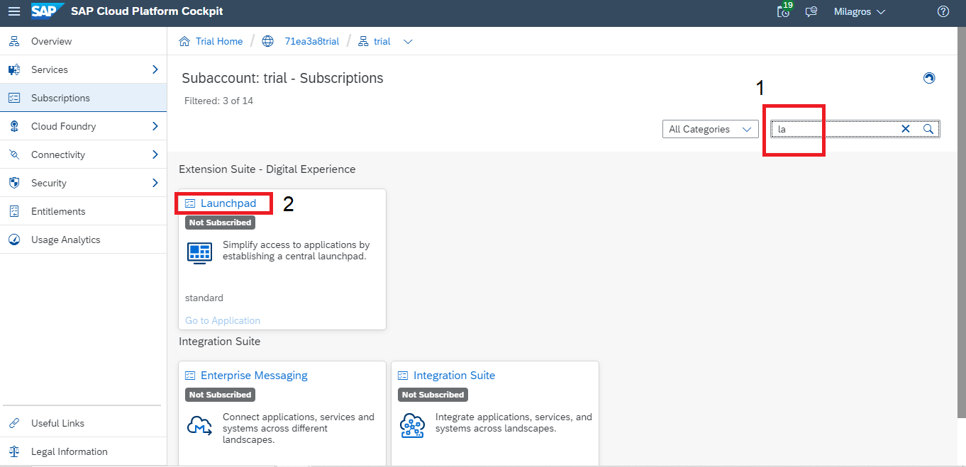Screen dimensions: 966x467
Task: Open the hamburger navigation menu
Action: point(14,11)
